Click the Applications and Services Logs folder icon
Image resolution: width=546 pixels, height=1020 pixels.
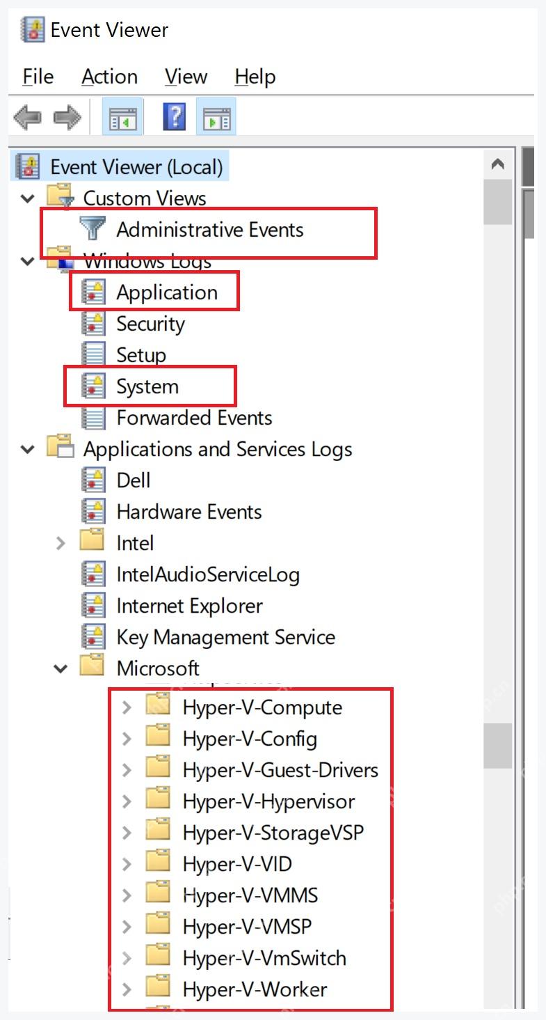coord(60,447)
